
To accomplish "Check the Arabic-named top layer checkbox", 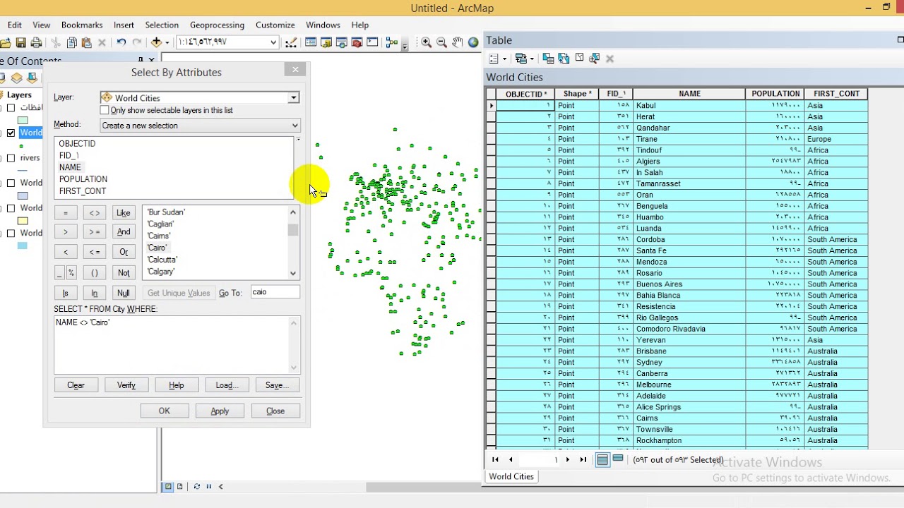I will 11,108.
